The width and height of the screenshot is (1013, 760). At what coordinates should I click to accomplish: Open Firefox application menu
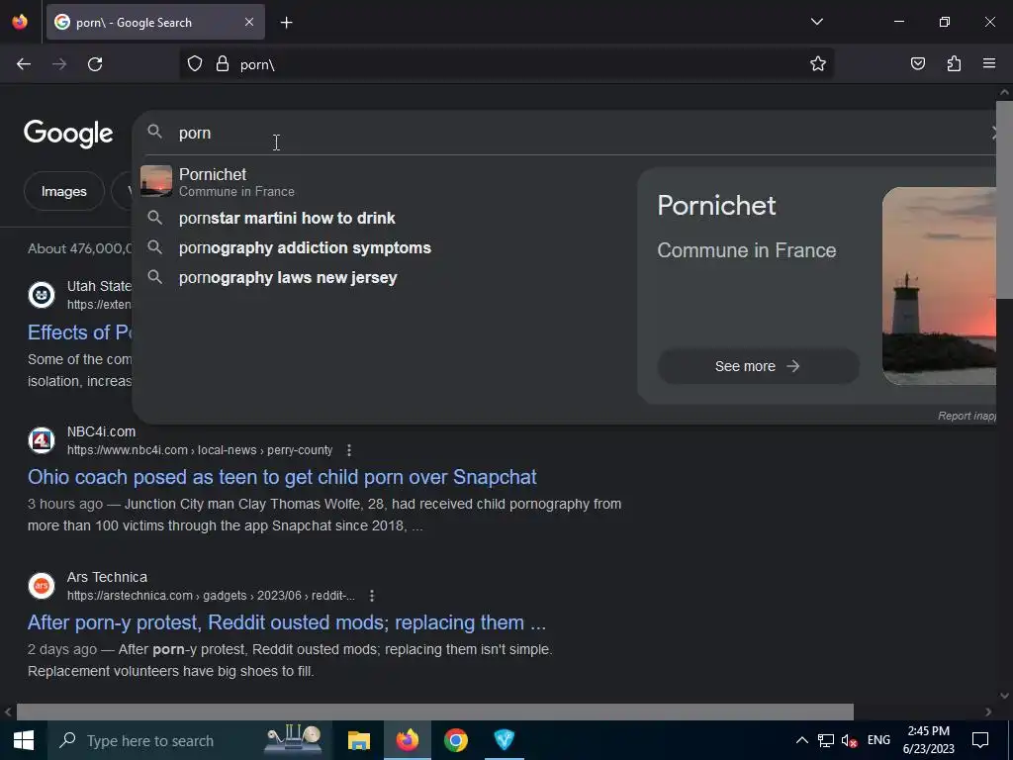coord(989,64)
